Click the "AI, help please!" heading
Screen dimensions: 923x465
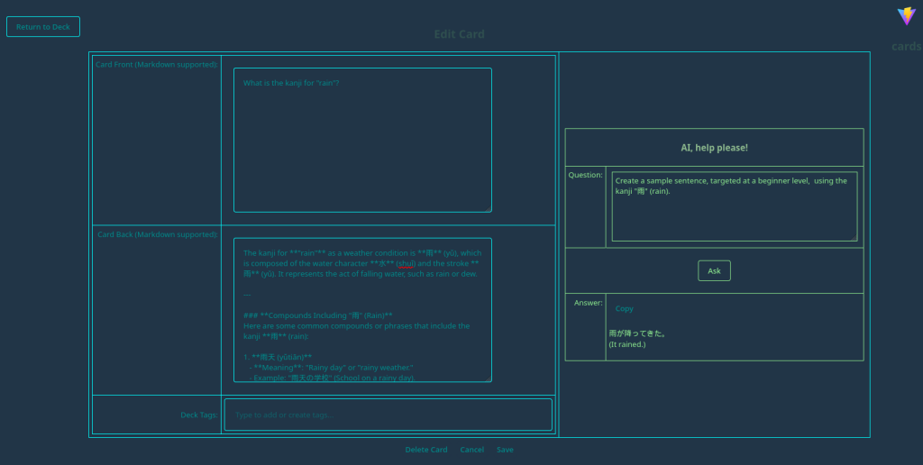coord(714,148)
